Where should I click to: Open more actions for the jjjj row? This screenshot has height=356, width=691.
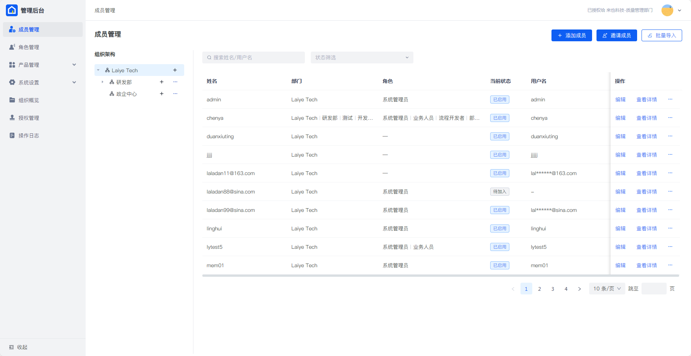(670, 154)
